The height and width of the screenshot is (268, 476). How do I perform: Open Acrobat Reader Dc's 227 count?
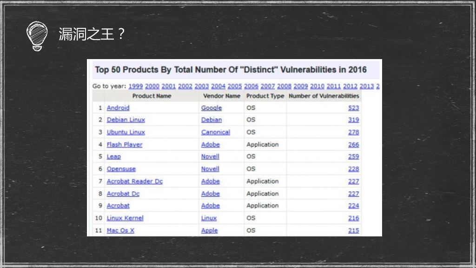coord(353,181)
